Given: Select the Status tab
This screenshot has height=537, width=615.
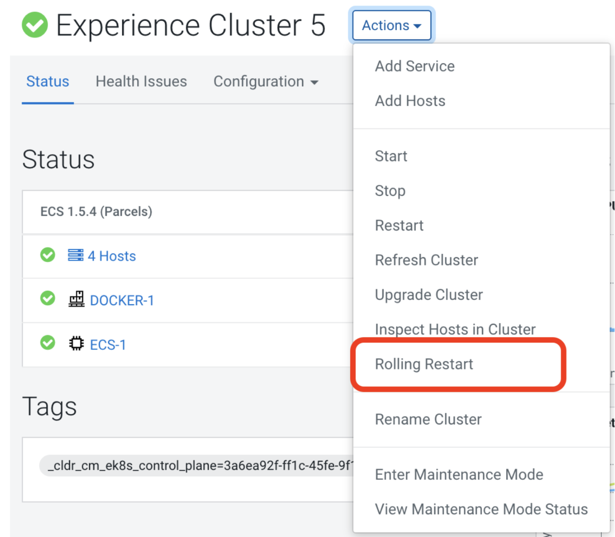Looking at the screenshot, I should tap(48, 81).
